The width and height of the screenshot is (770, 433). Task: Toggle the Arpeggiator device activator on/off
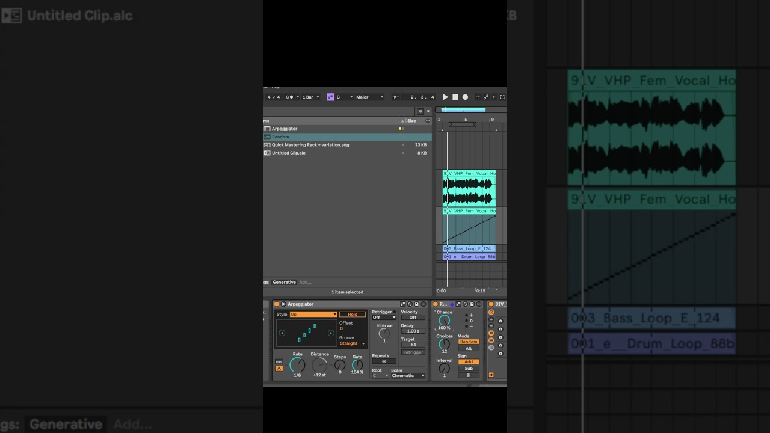click(x=276, y=304)
